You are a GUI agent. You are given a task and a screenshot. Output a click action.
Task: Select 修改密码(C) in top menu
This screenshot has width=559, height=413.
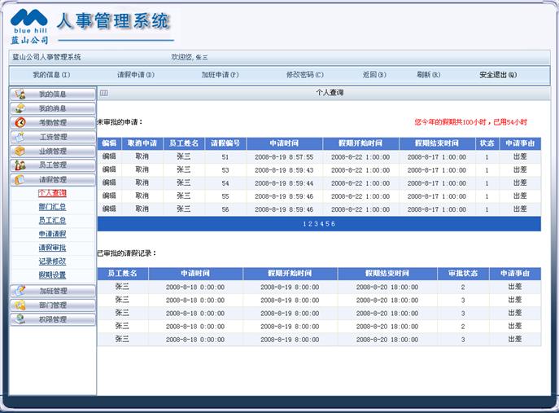coord(305,75)
